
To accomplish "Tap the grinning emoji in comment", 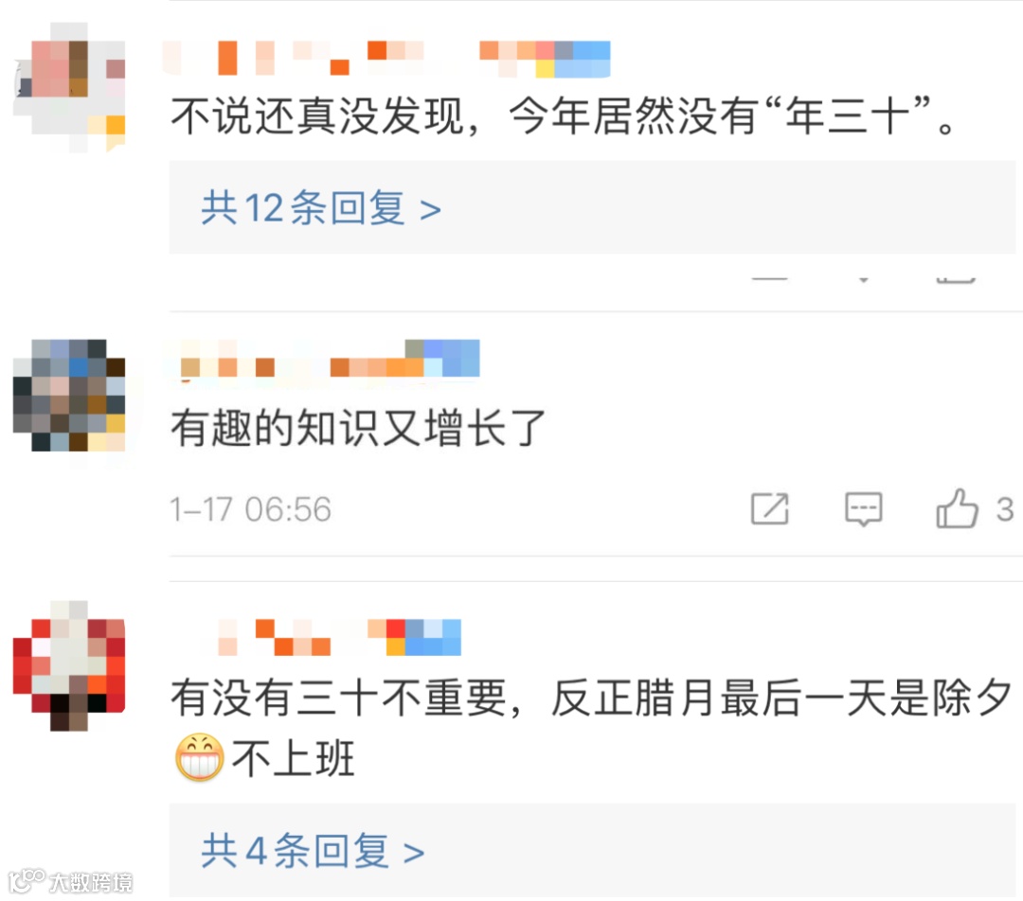I will (x=200, y=757).
